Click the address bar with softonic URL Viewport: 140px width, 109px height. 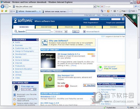(53, 6)
